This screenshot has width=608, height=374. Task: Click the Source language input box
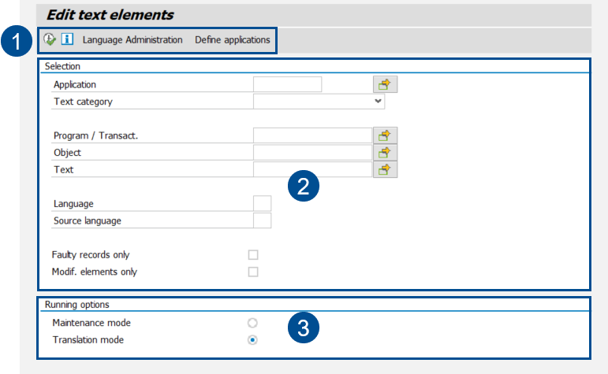pyautogui.click(x=262, y=220)
